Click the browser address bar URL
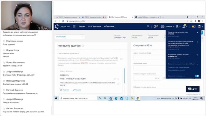Image resolution: width=206 pixels, height=116 pixels. [x=77, y=21]
